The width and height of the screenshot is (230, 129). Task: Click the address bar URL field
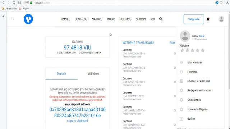click(x=123, y=3)
